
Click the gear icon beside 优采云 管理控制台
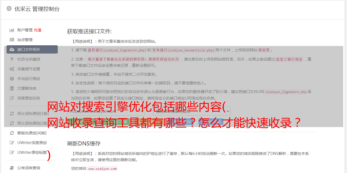click(x=9, y=9)
